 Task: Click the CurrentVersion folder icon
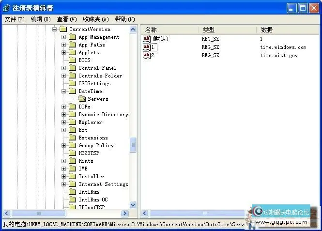pos(63,29)
